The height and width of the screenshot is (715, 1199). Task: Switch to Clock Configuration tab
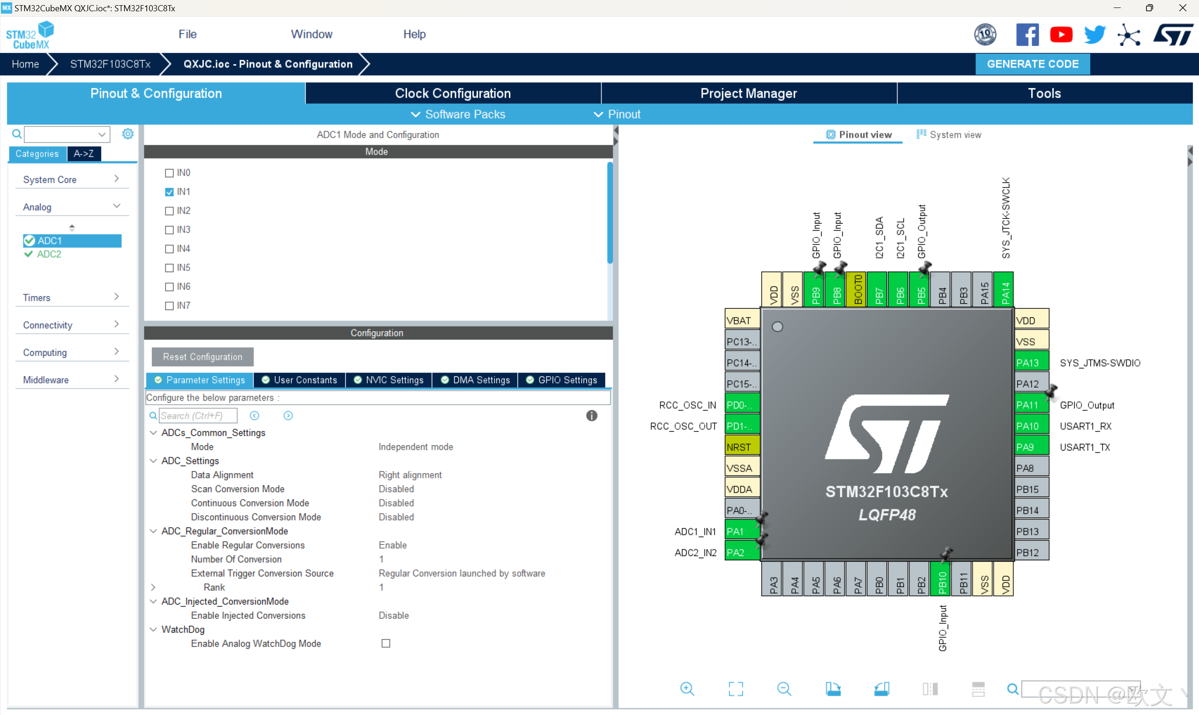[452, 93]
